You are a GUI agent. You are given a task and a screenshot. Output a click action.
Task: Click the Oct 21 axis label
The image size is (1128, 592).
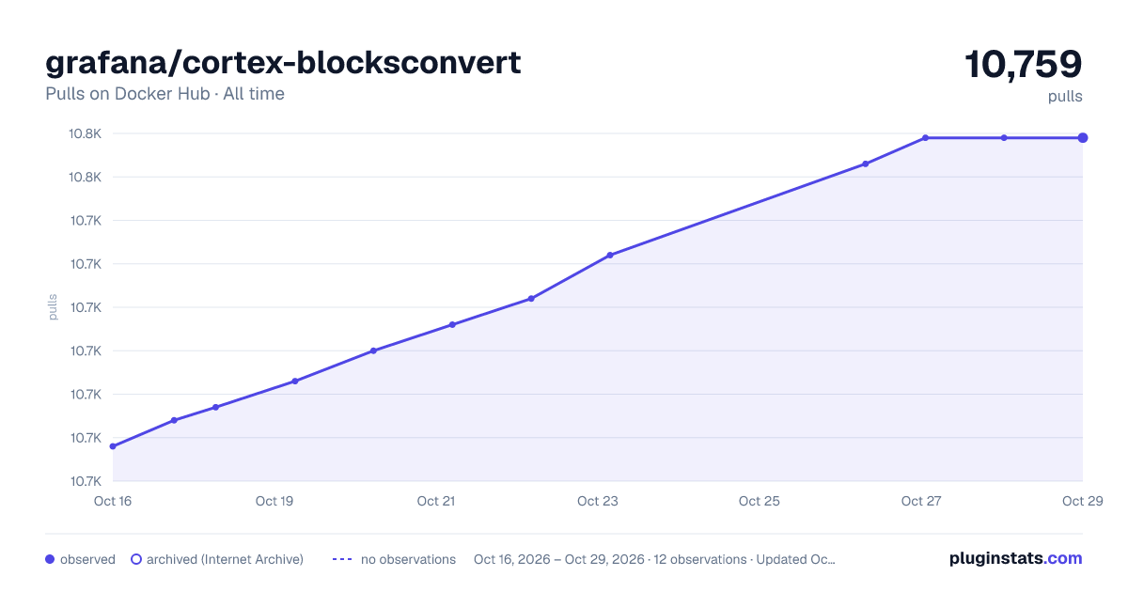tap(436, 501)
